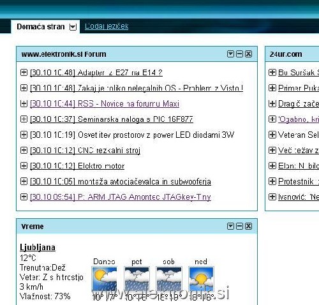Expand the 'Adapter z E27 na E14' entry

[x=24, y=72]
